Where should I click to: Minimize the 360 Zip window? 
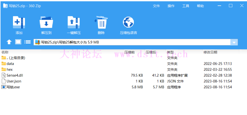click(219, 6)
